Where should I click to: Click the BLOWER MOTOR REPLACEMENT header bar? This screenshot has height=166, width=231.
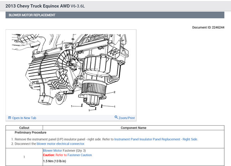click(x=115, y=15)
